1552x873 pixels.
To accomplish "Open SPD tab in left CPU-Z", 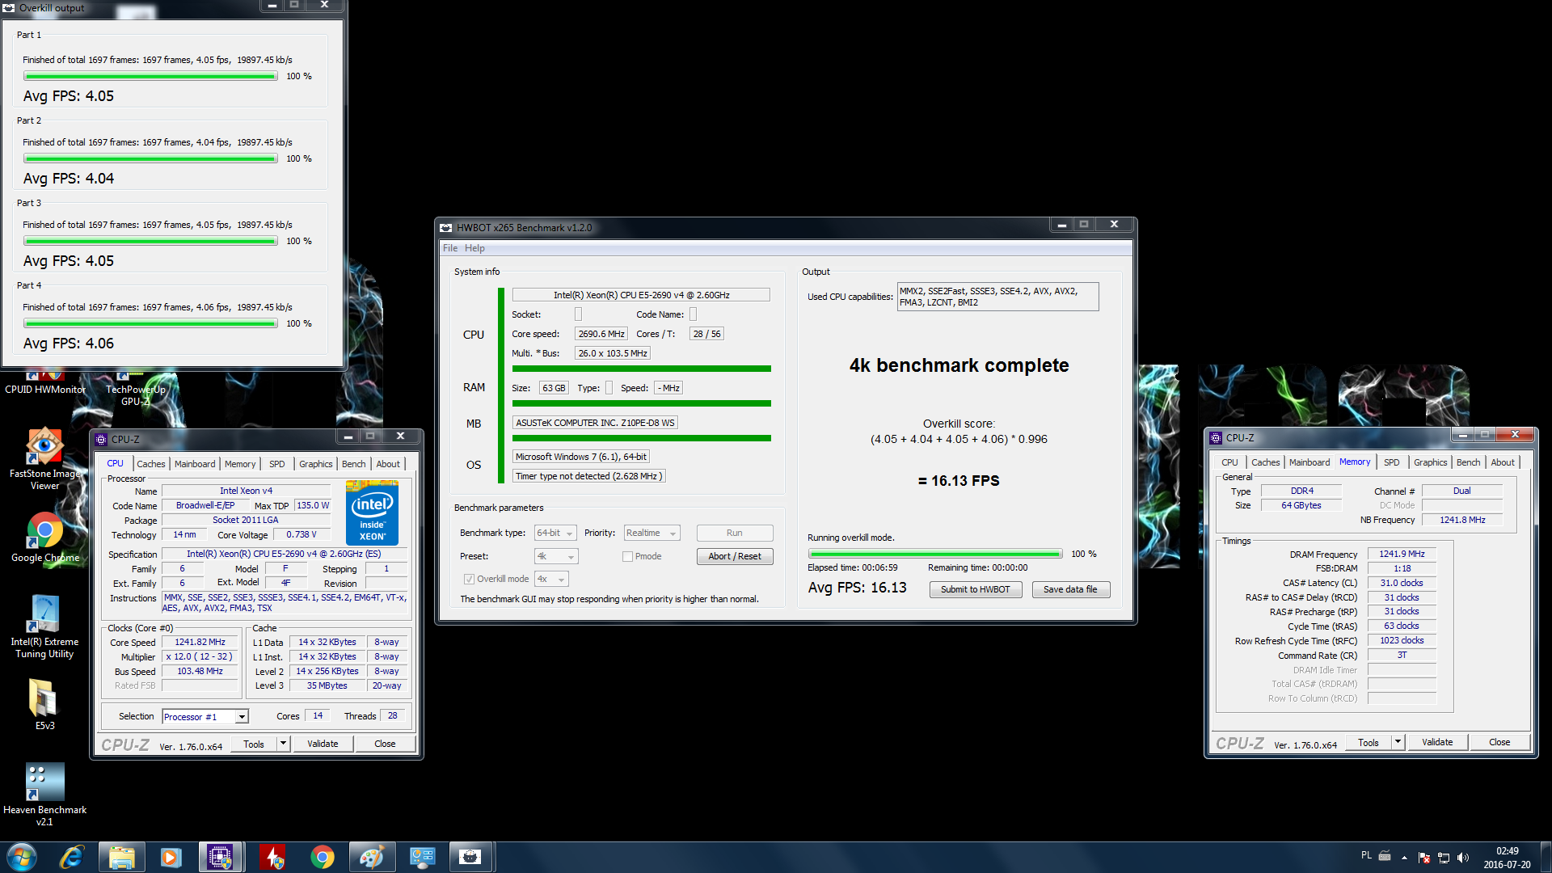I will pos(277,464).
